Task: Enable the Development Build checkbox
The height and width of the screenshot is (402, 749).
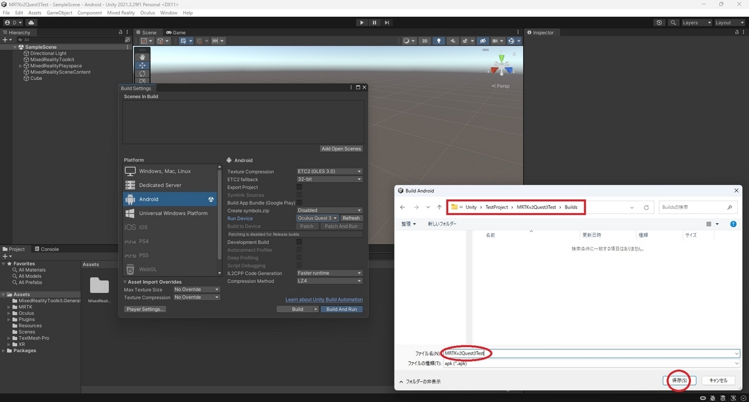Action: tap(300, 242)
